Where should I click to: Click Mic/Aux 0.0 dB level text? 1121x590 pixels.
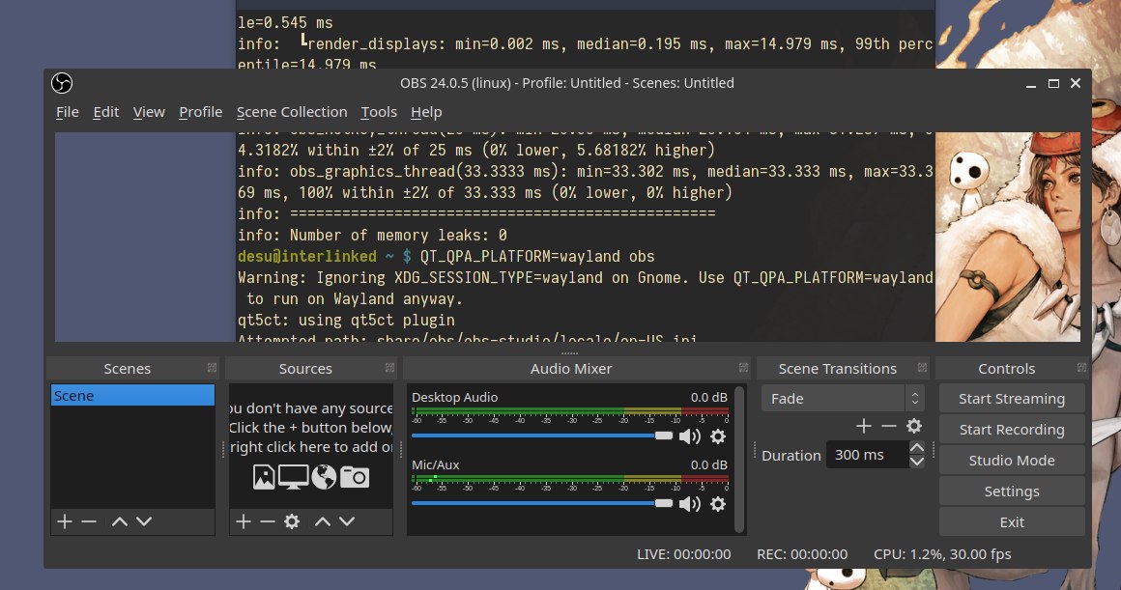coord(708,465)
